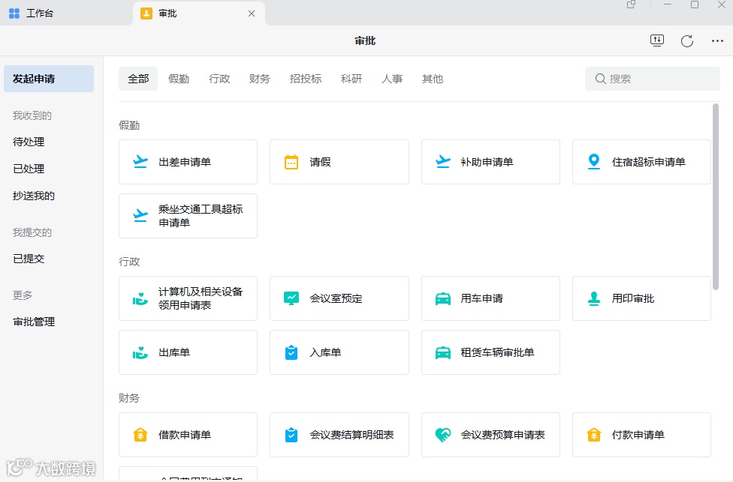
Task: Open the 住宿超标申请单 form label
Action: point(648,162)
